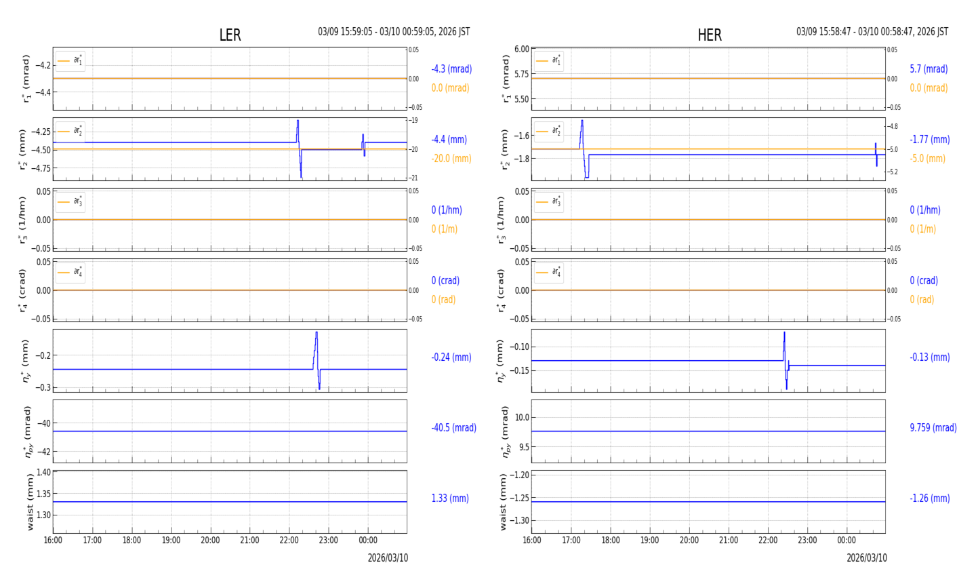
Task: Click the 00:00 tick label under LER
Action: pos(368,541)
